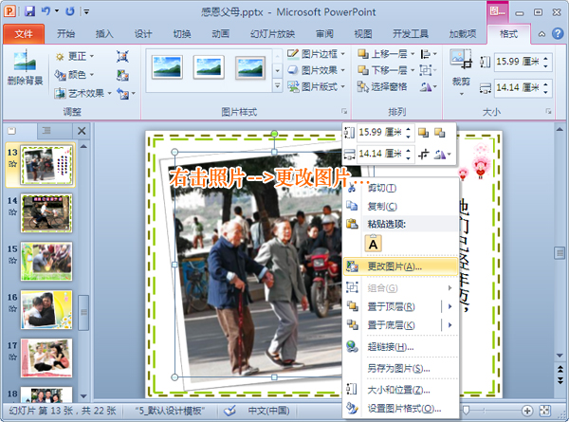Screen dimensions: 569x422
Task: Choose 复制(C) in context menu
Action: tap(400, 206)
